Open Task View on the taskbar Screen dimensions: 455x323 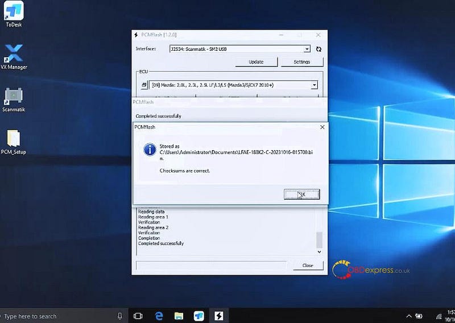tap(138, 316)
